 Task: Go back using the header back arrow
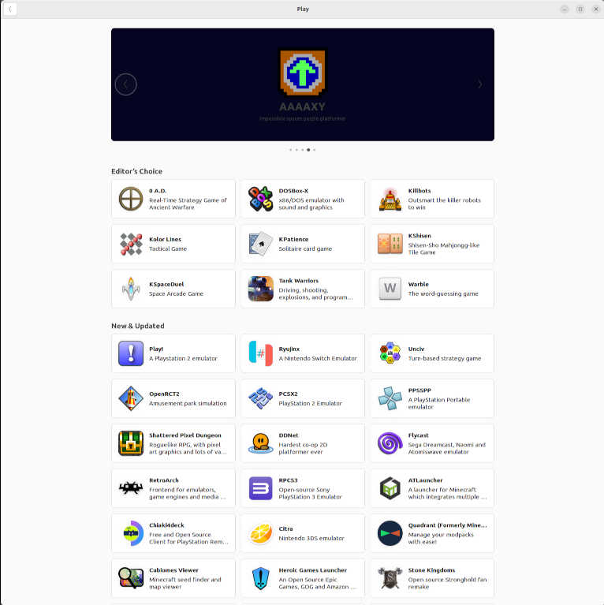tap(10, 9)
